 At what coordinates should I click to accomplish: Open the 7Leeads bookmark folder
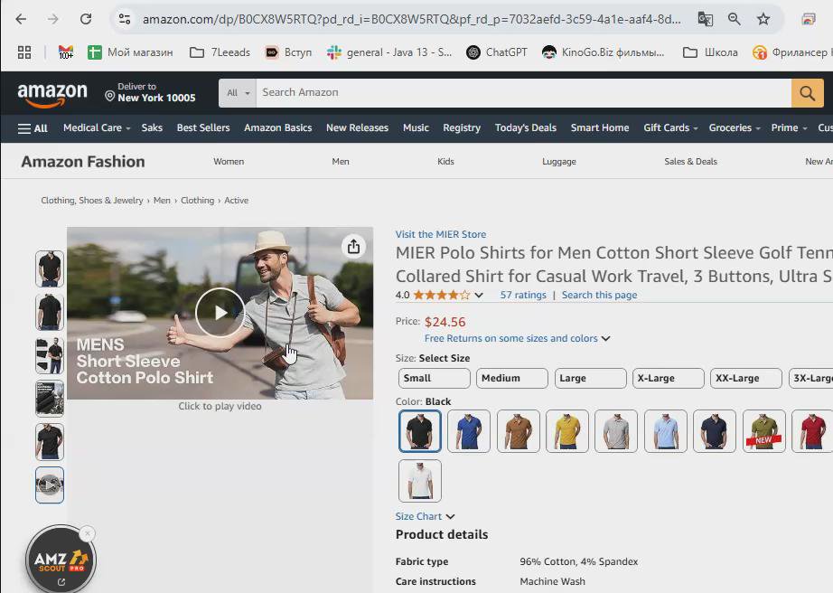220,52
